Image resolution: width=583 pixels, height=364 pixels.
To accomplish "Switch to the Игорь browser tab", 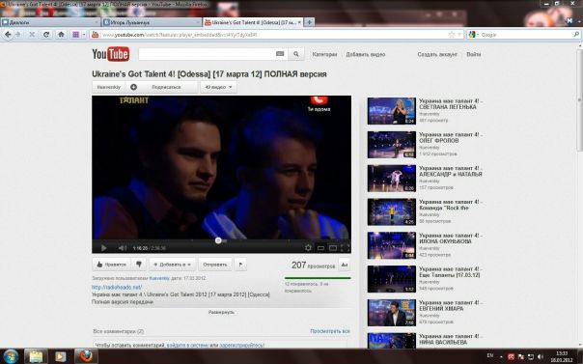I will pos(152,22).
